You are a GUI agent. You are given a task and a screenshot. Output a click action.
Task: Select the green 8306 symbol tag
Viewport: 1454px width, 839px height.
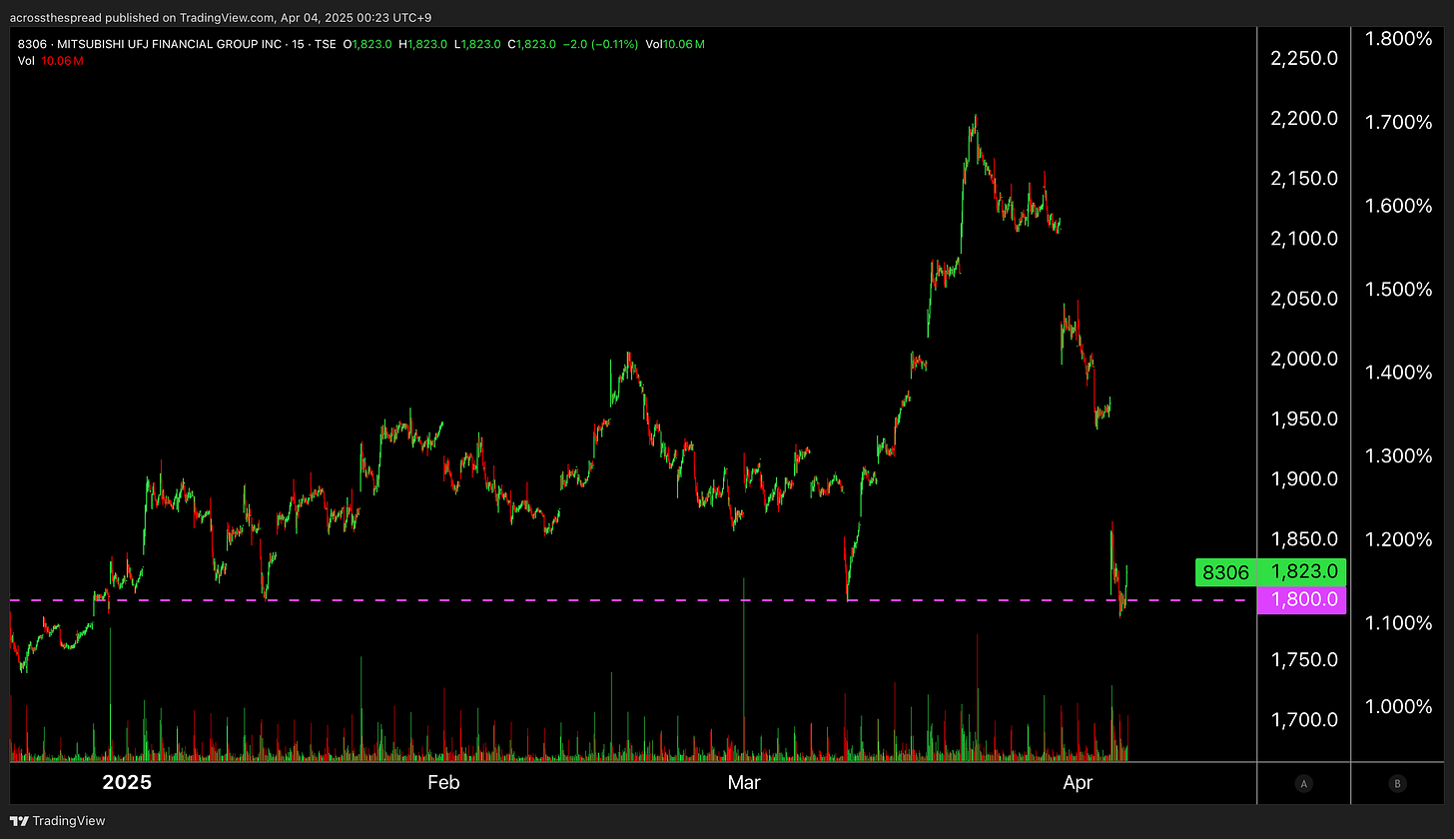(1225, 572)
